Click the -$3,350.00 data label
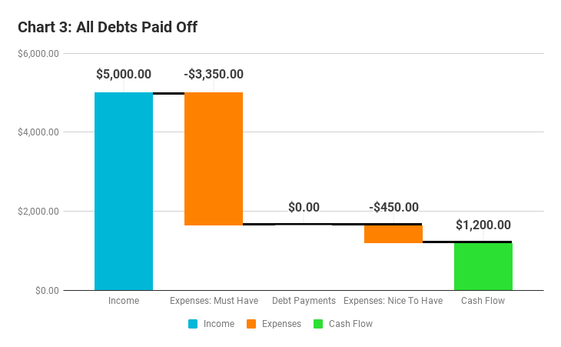Viewport: 561px width, 347px height. pyautogui.click(x=214, y=75)
